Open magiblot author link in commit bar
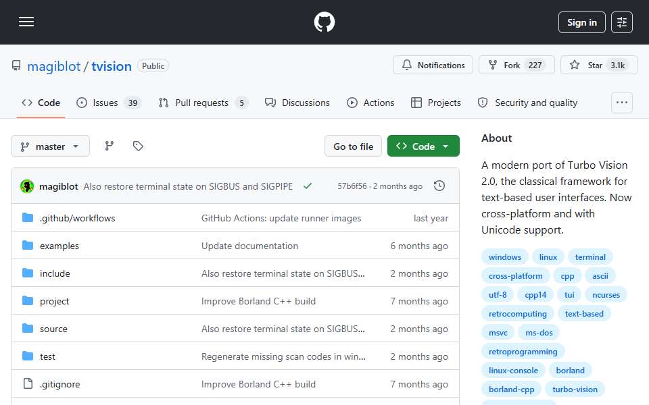 pyautogui.click(x=59, y=186)
